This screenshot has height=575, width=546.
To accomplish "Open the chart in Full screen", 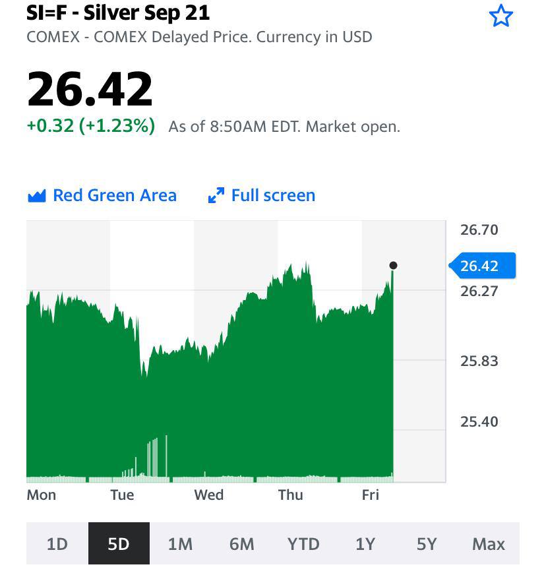I will coord(261,195).
